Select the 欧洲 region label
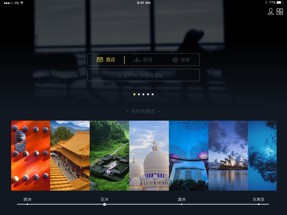The height and width of the screenshot is (215, 287). [28, 199]
